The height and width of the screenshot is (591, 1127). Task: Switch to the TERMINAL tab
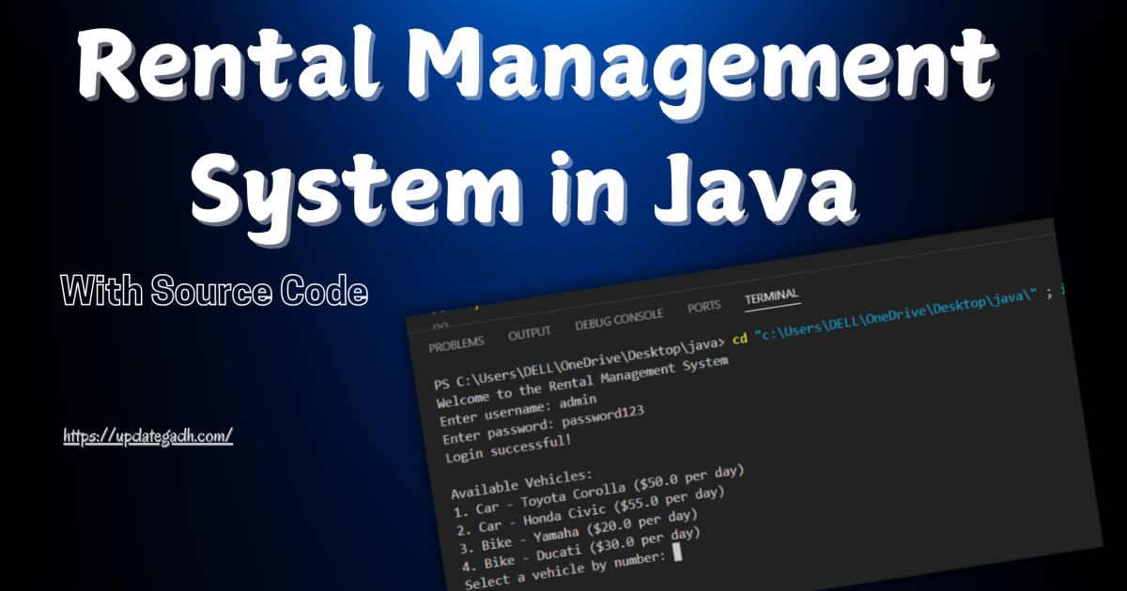(772, 297)
